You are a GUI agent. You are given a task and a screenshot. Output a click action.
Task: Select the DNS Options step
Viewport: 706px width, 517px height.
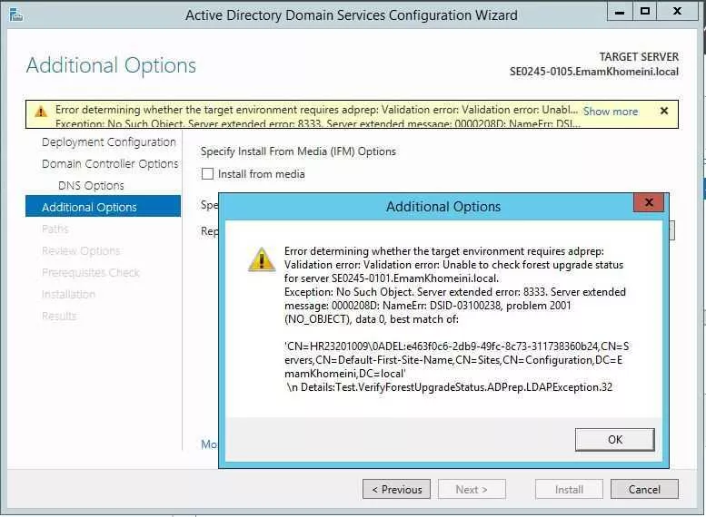pyautogui.click(x=91, y=186)
